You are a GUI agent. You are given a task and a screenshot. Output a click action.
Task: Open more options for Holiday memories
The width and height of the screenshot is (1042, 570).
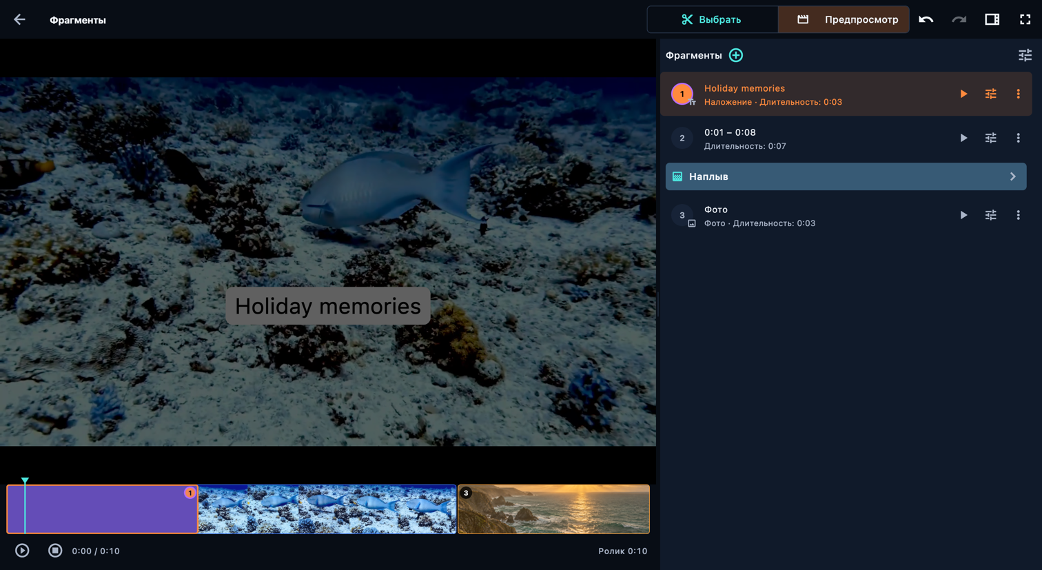point(1019,94)
